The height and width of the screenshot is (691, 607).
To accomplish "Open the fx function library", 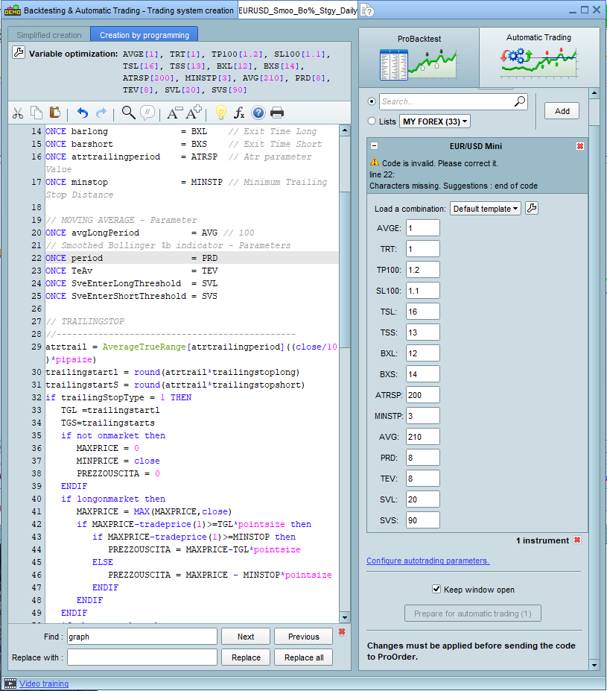I will click(x=239, y=113).
